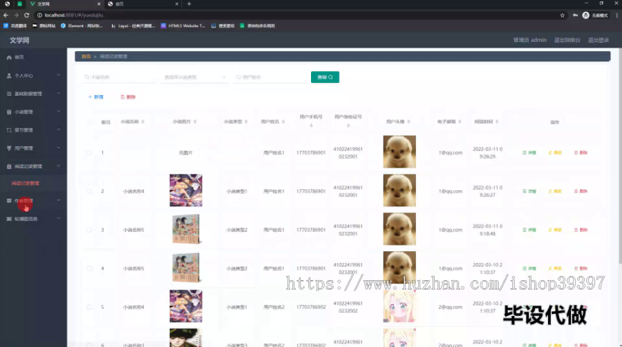Check the checkbox for row 5
Viewport: 622px width, 347px height.
coord(89,307)
